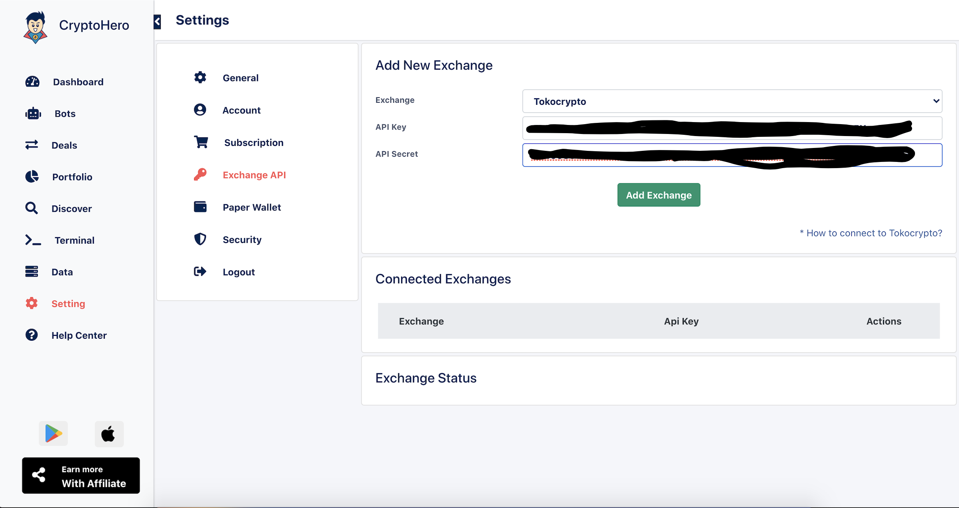The height and width of the screenshot is (508, 959).
Task: Click the Deals swap arrows icon
Action: 32,145
